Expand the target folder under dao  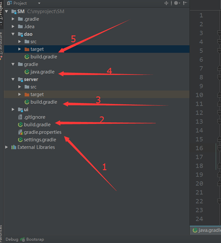pos(20,49)
